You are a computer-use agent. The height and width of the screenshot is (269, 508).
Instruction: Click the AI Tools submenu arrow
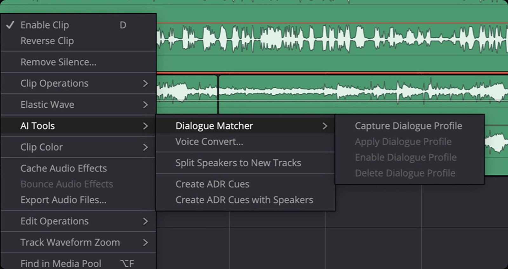pos(145,126)
